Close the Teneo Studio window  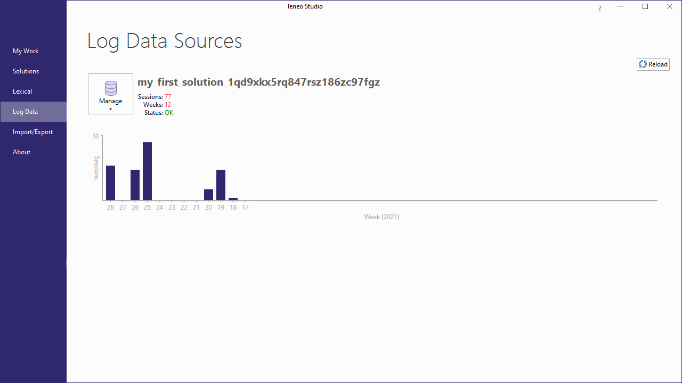pos(670,6)
